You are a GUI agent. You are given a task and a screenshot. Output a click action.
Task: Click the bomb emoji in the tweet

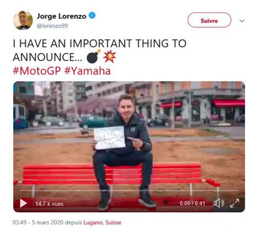coord(93,57)
